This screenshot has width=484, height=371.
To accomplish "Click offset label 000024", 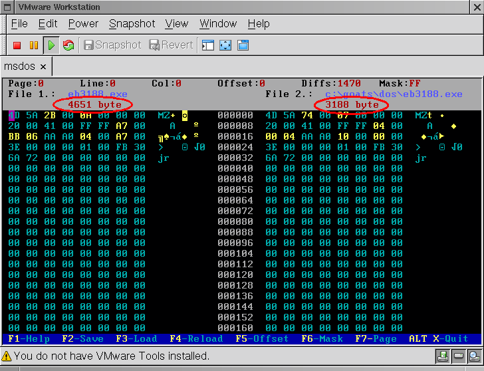I will pyautogui.click(x=235, y=147).
